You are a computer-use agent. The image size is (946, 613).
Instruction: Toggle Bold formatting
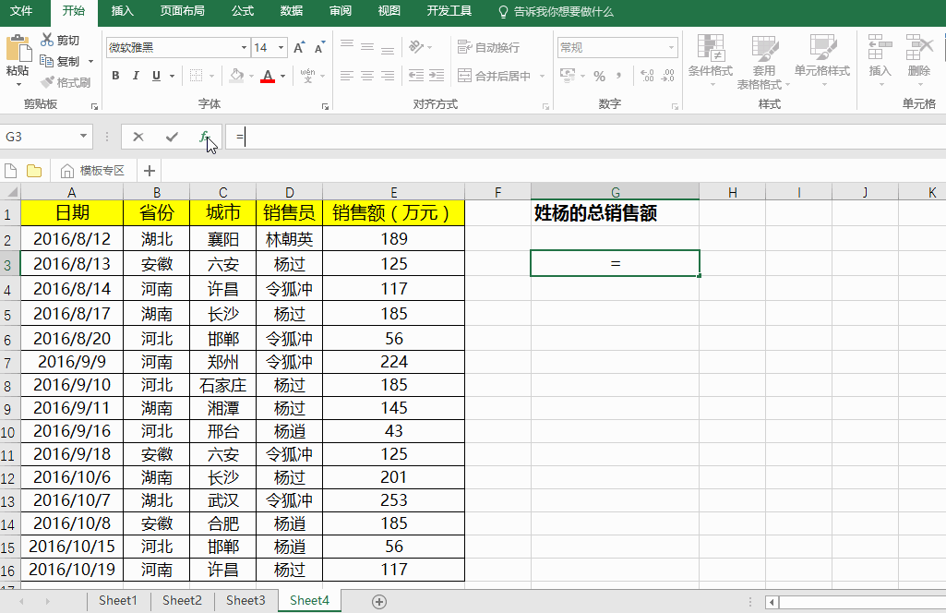(116, 76)
